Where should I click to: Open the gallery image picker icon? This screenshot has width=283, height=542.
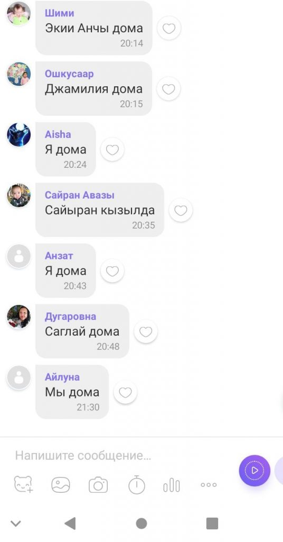(61, 485)
